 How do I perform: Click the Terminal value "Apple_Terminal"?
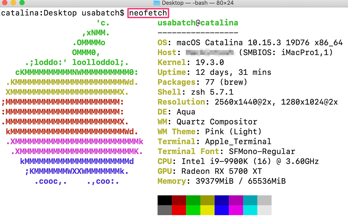point(238,141)
